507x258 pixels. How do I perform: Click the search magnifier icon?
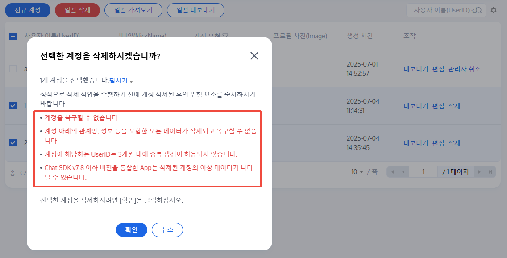point(479,10)
